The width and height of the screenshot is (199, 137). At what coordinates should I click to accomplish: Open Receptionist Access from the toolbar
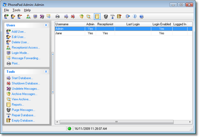pyautogui.click(x=28, y=16)
